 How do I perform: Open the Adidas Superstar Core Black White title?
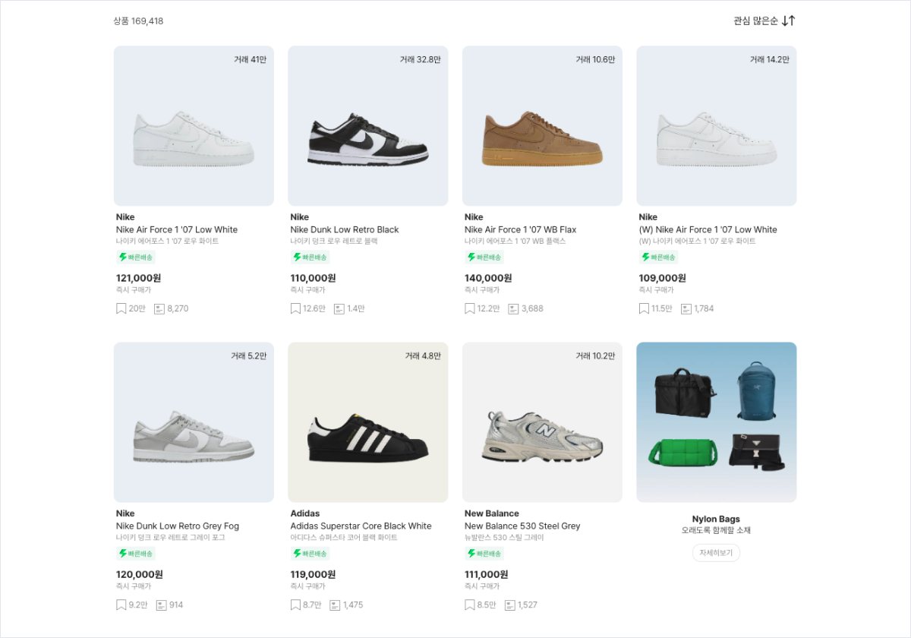[361, 526]
